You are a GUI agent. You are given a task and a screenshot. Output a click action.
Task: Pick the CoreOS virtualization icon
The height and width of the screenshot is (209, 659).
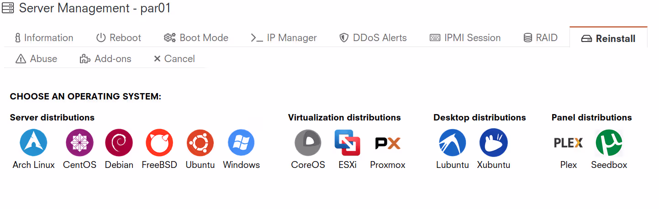(x=308, y=143)
